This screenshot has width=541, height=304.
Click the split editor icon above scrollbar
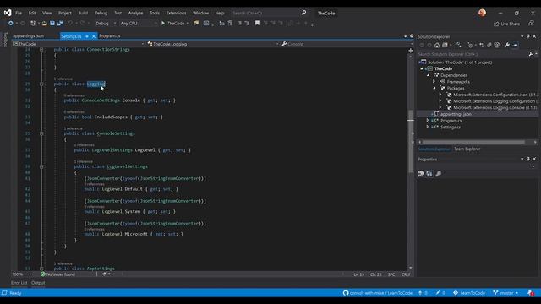411,51
